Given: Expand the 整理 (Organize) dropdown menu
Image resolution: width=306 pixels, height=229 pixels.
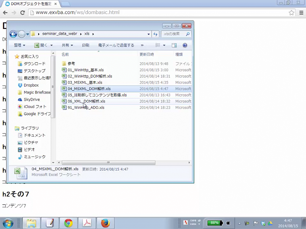Looking at the screenshot, I should coord(20,45).
